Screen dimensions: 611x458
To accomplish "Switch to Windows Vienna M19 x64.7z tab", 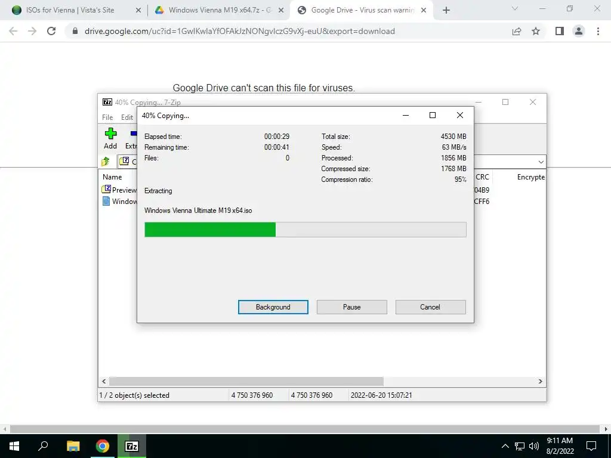I will click(x=220, y=10).
